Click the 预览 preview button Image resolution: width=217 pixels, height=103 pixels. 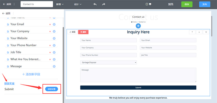click(x=171, y=4)
